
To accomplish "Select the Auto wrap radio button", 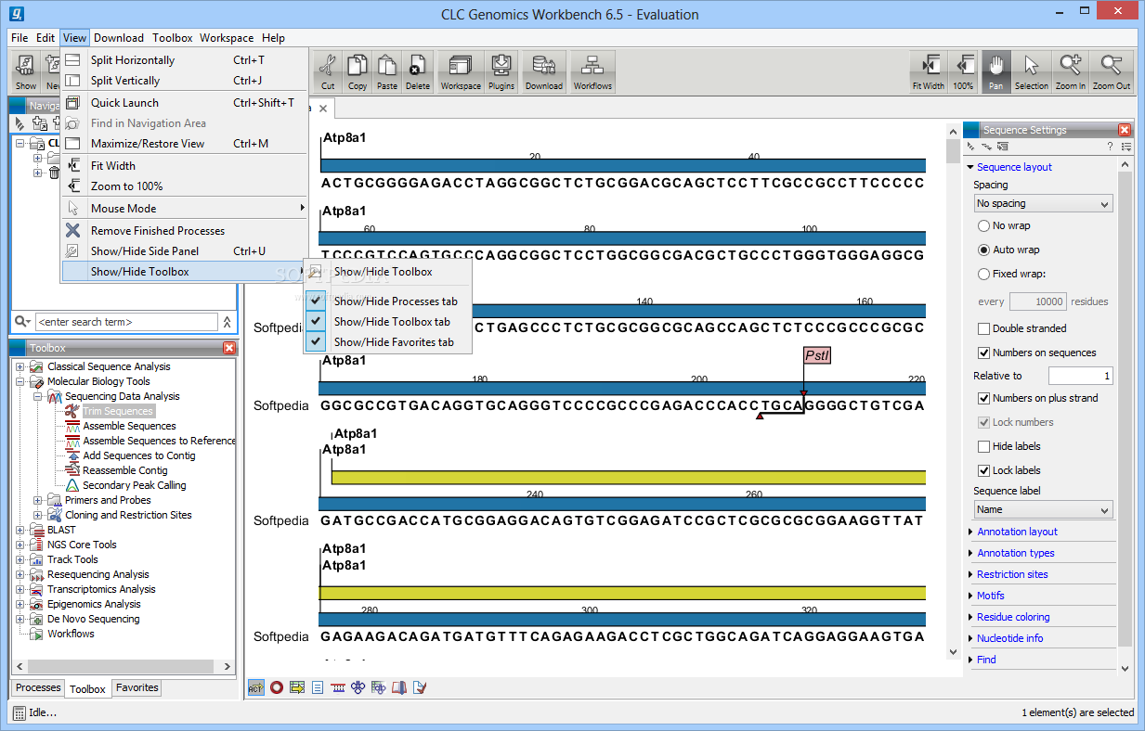I will click(x=983, y=250).
